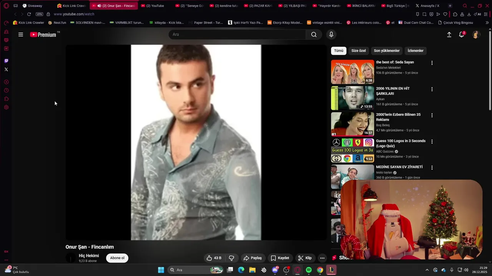Viewport: 492px width, 276px height.
Task: Open '2006 YILININ EN HİT ŞARKILARI' thumbnail
Action: 352,98
